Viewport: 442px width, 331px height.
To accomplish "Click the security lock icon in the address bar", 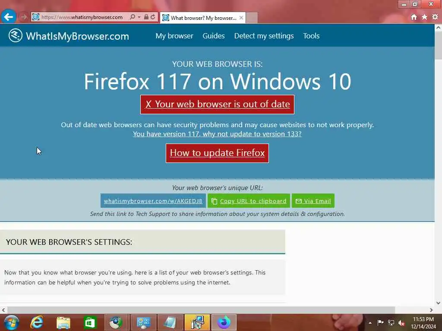I will (146, 17).
